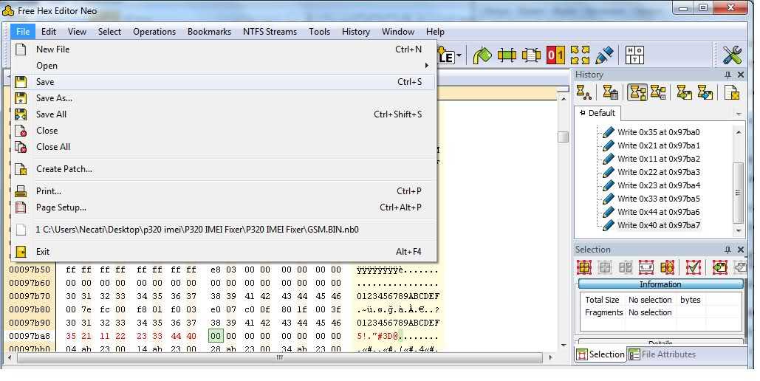
Task: Open the Tools menu
Action: click(319, 32)
